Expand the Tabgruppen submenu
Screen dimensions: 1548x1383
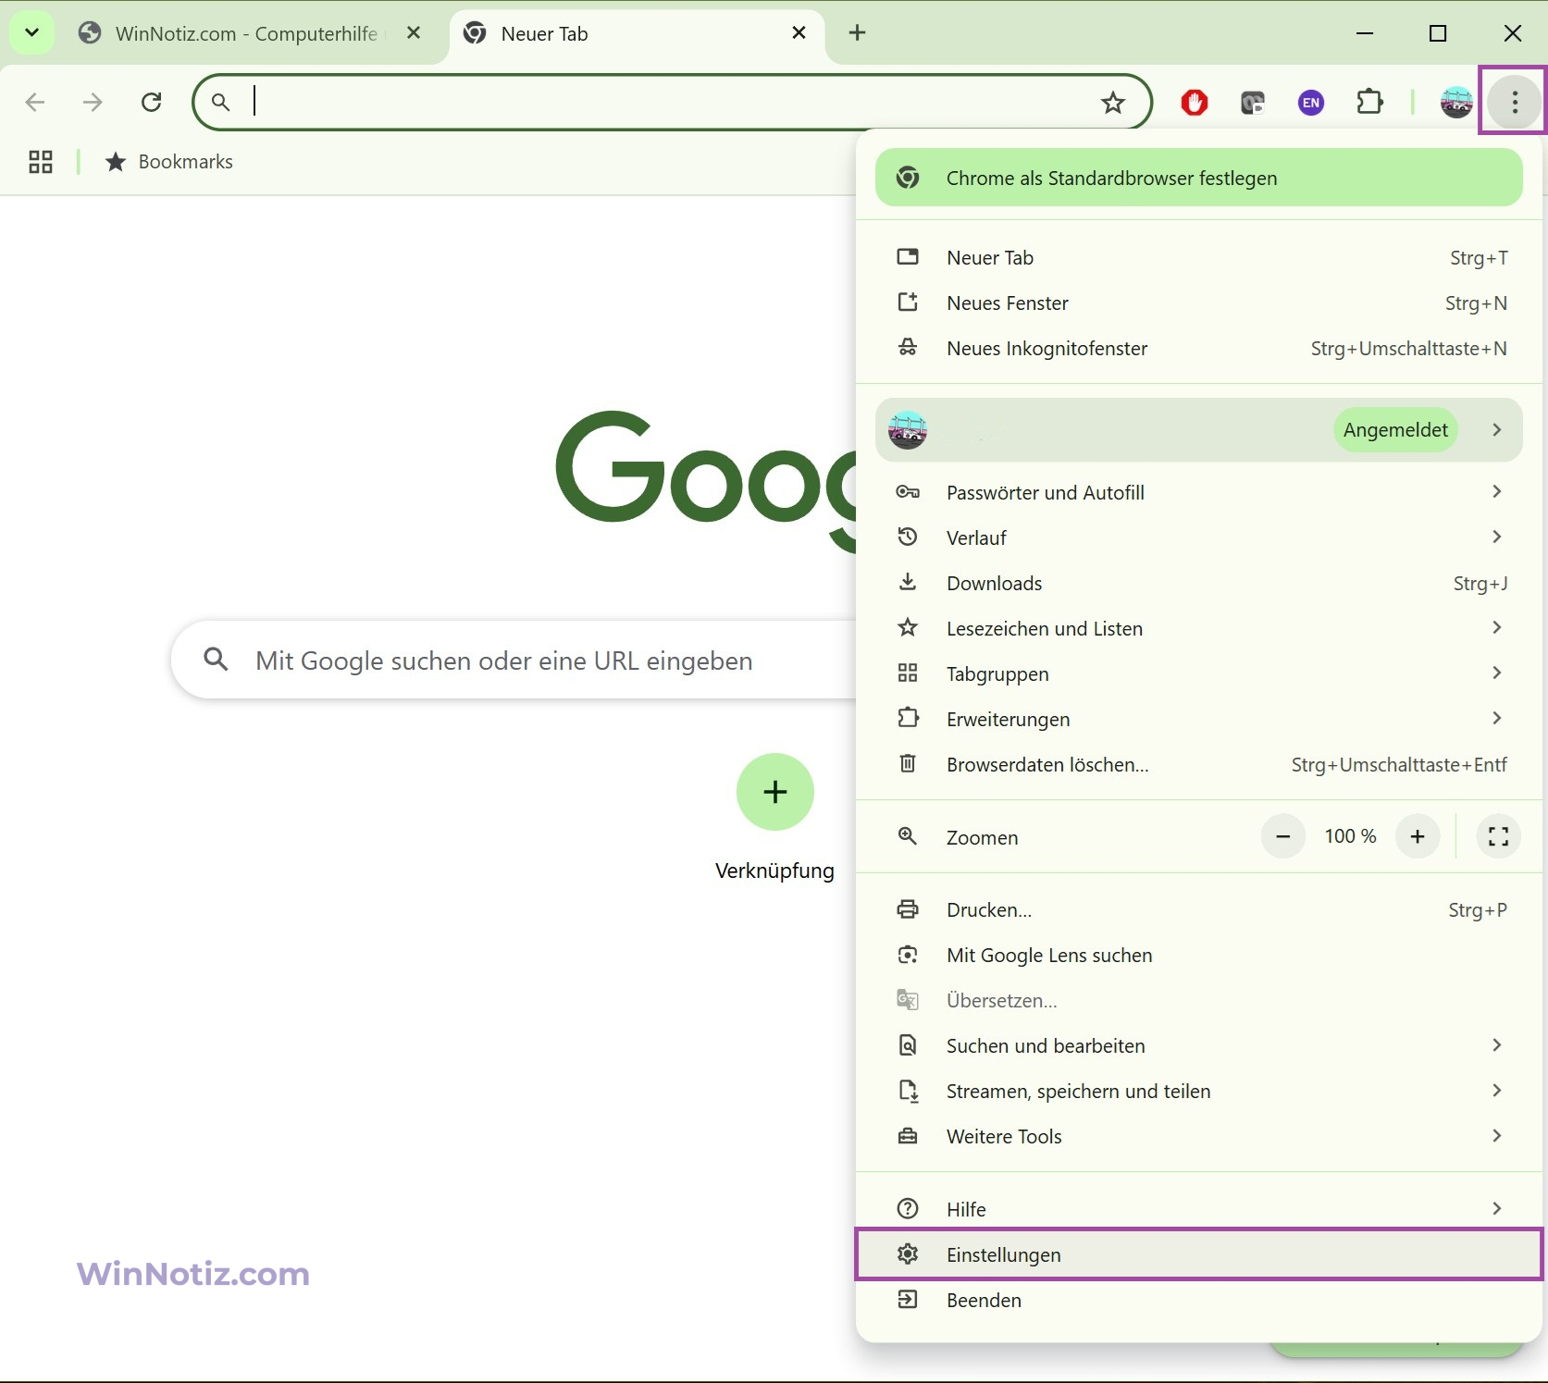click(x=1198, y=674)
